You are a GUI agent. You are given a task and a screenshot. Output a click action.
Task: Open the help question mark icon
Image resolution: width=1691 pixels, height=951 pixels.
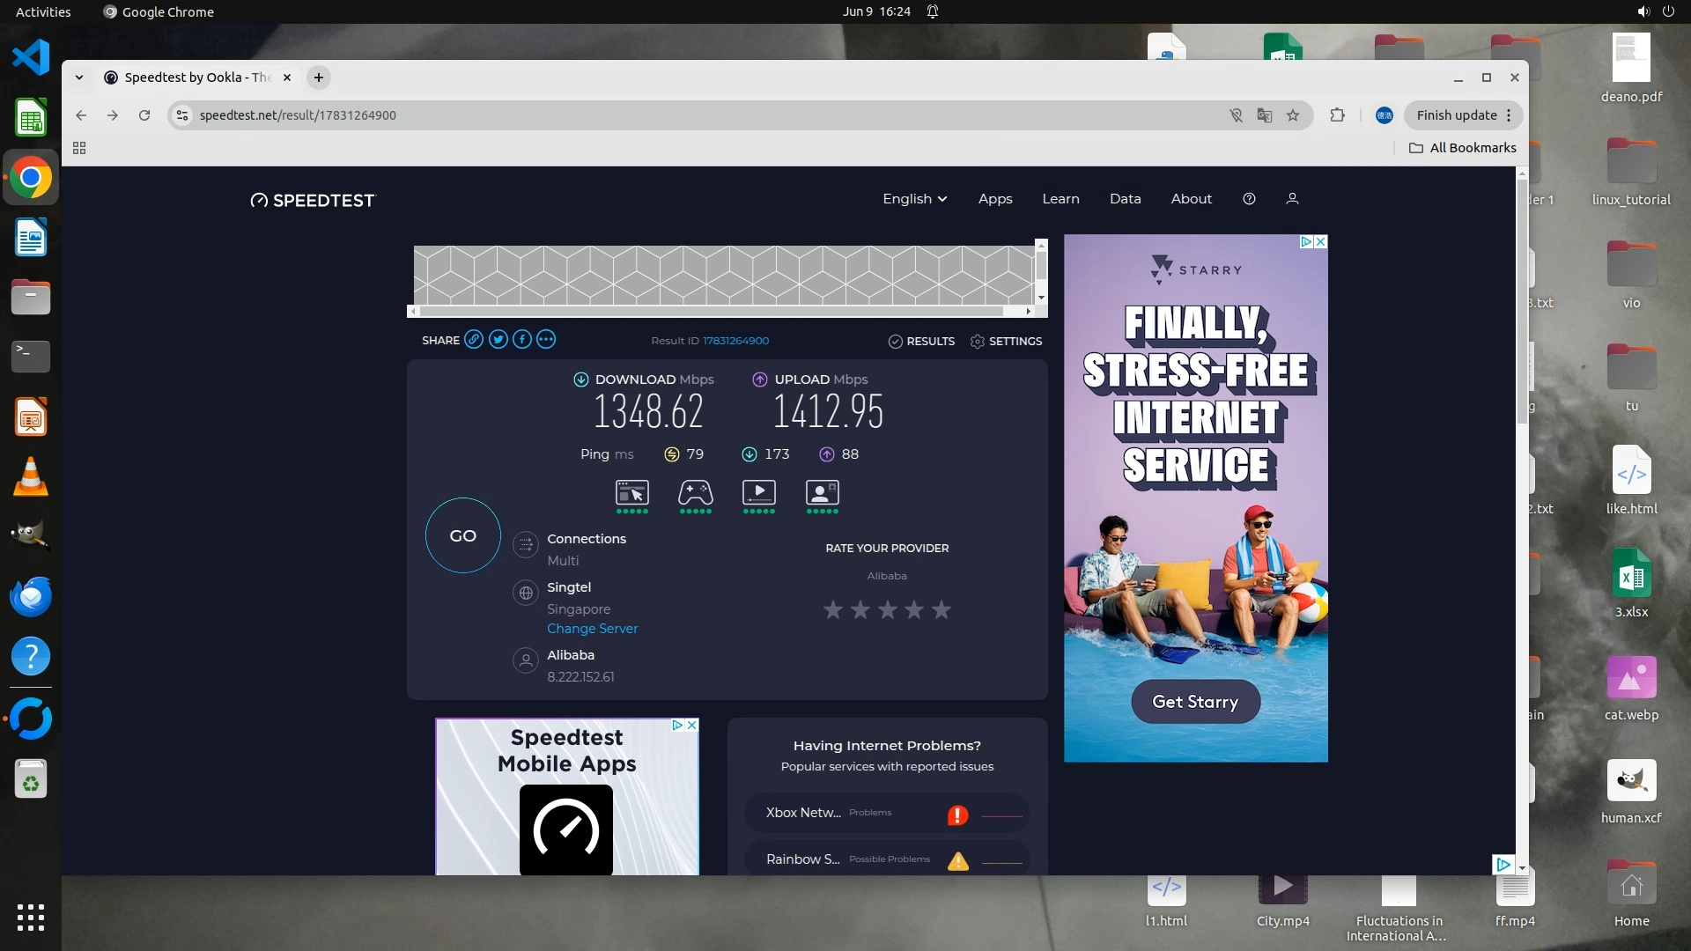1249,199
